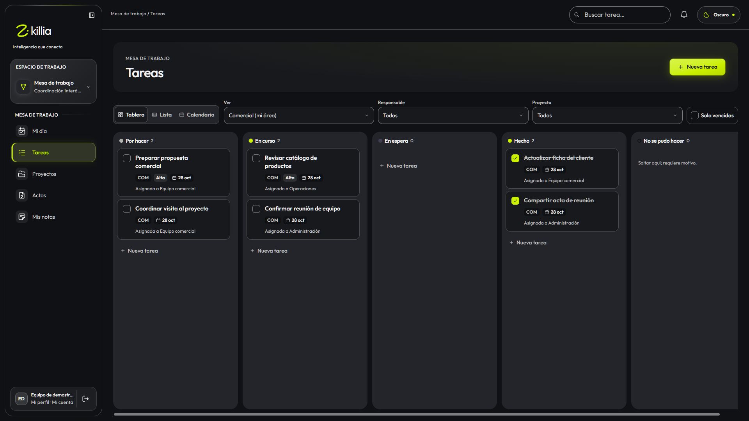Screen dimensions: 749x421
Task: Open Proyectos in sidebar
Action: click(53, 174)
